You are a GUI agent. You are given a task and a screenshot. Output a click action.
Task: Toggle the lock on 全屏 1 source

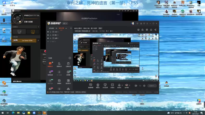click(x=50, y=38)
